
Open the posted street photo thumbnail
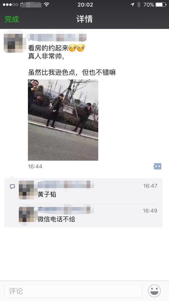63,120
